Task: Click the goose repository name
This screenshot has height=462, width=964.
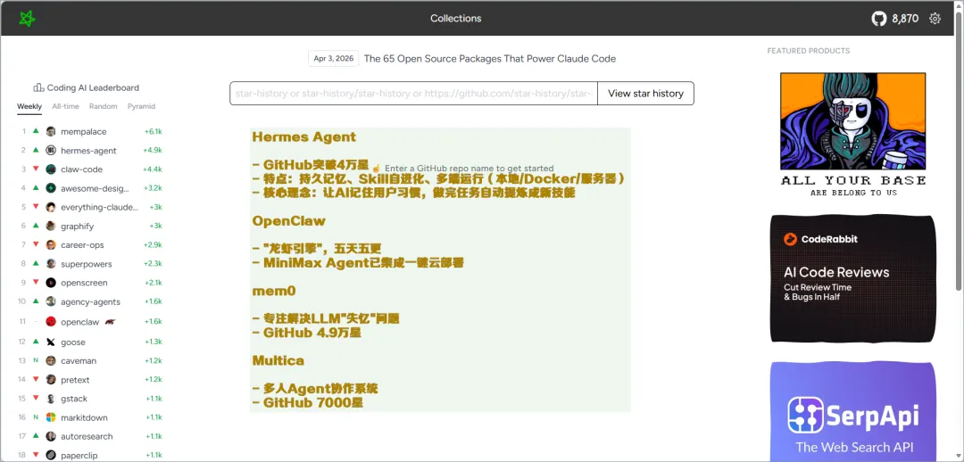Action: pos(73,342)
